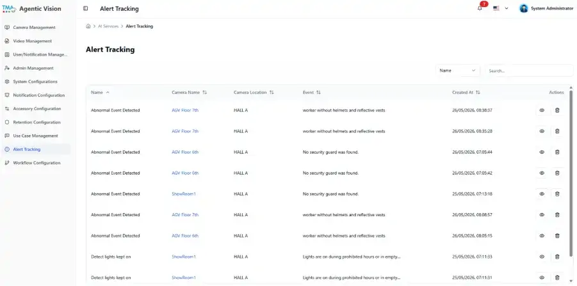Image resolution: width=577 pixels, height=286 pixels.
Task: View alert created at 08:08:57
Action: 542,215
